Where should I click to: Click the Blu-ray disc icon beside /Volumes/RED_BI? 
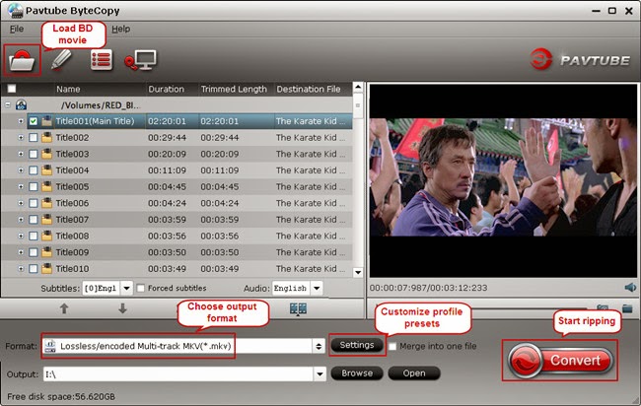(21, 105)
